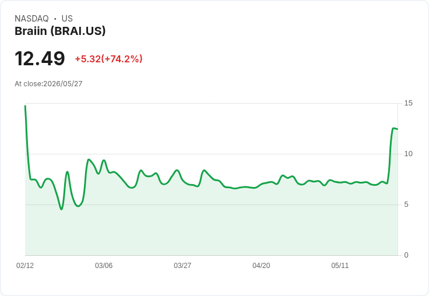The width and height of the screenshot is (429, 296).
Task: Click the 15 y-axis value label
Action: (408, 103)
